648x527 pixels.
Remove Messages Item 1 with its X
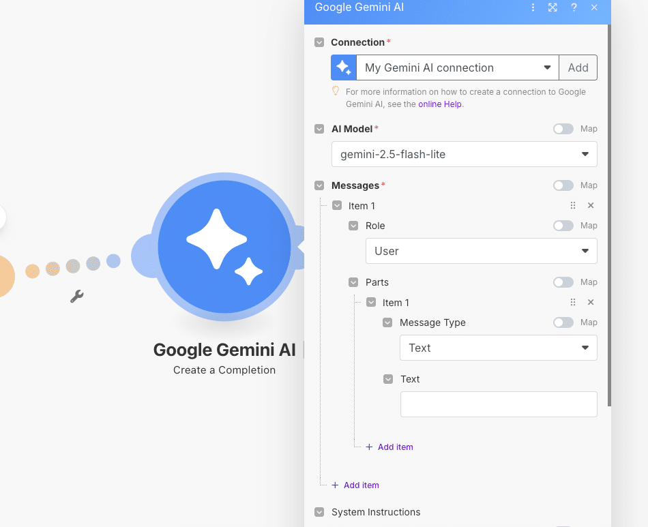(x=591, y=205)
